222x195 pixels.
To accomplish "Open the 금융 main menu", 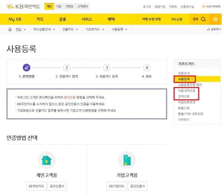I will pyautogui.click(x=63, y=19).
